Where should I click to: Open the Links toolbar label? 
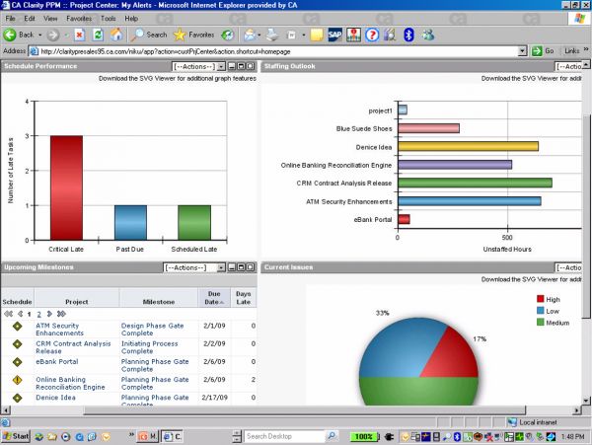tap(571, 51)
